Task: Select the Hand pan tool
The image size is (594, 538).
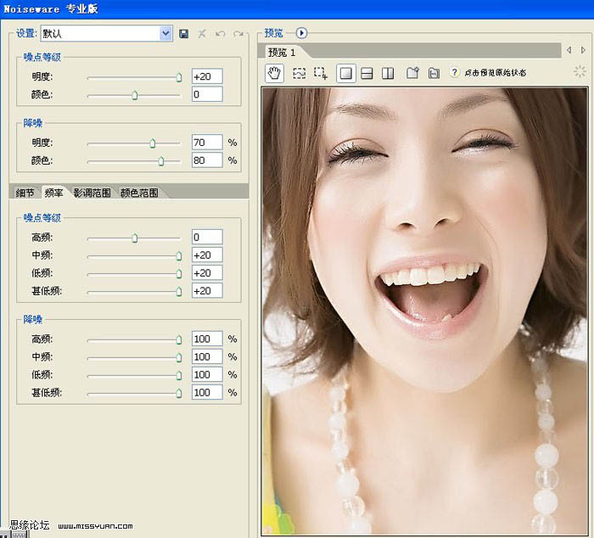Action: 275,73
